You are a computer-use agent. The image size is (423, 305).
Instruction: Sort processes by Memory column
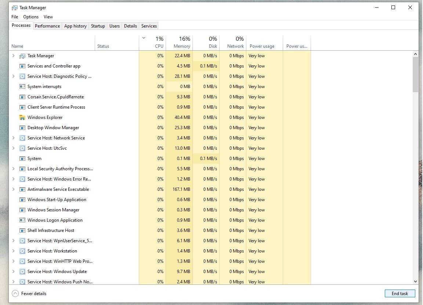click(179, 43)
